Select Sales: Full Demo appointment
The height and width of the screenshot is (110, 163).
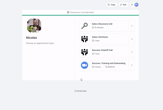(107, 39)
